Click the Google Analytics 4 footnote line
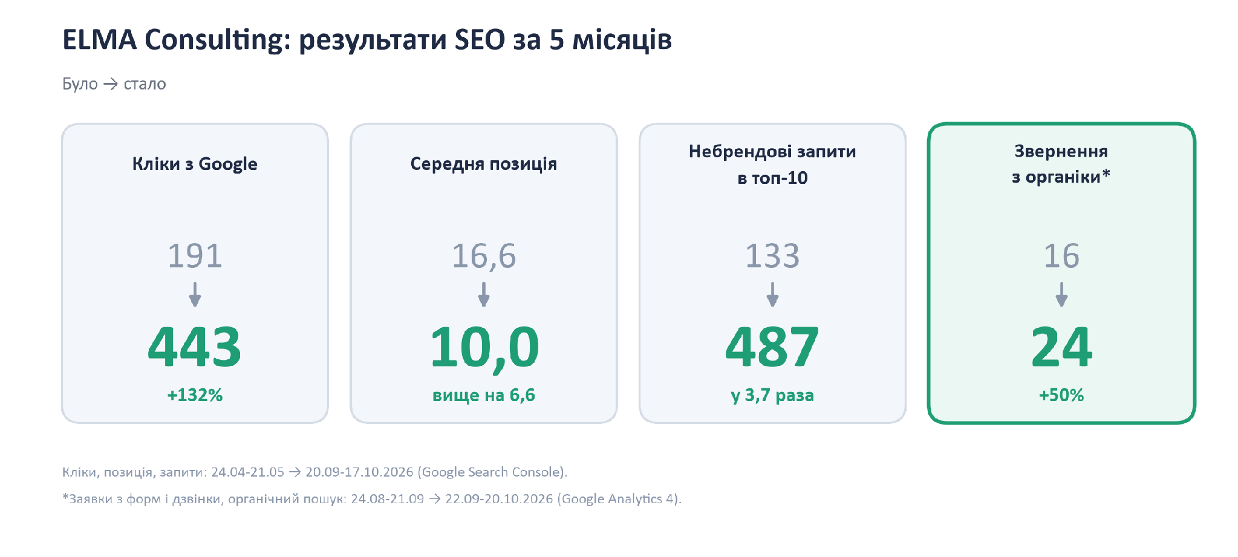Viewport: 1238px width, 557px height. [372, 499]
